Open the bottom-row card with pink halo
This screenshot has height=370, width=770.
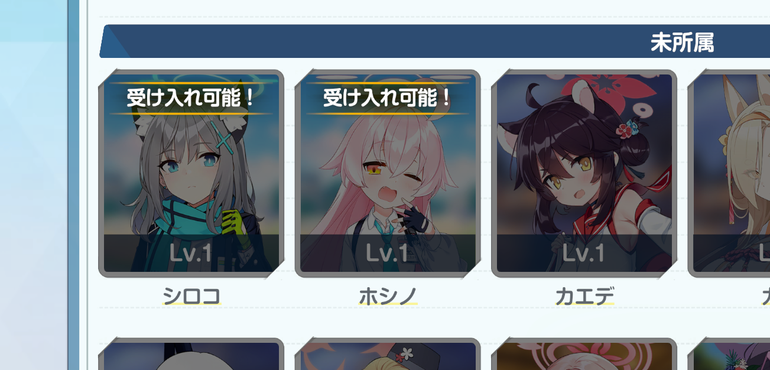[584, 354]
